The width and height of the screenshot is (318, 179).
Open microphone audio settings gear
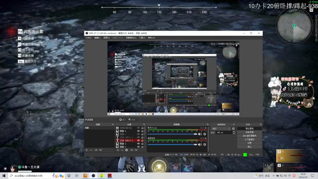(x=205, y=134)
